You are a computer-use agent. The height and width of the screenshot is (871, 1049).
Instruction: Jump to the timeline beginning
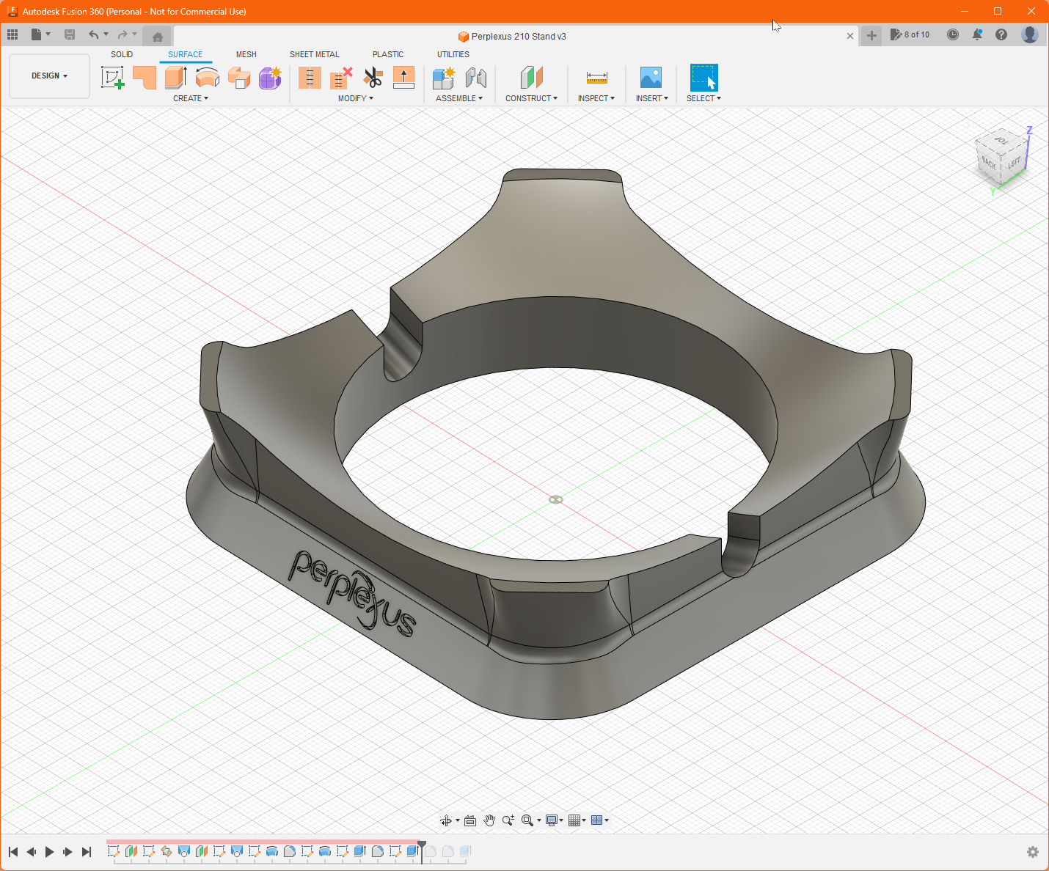pyautogui.click(x=13, y=851)
